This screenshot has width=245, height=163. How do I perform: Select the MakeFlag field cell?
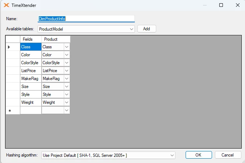(x=31, y=79)
